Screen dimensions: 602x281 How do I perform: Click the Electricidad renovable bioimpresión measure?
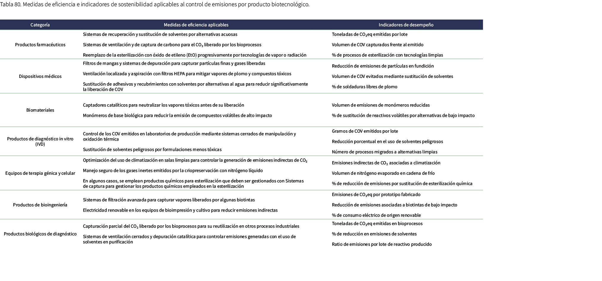pos(180,210)
